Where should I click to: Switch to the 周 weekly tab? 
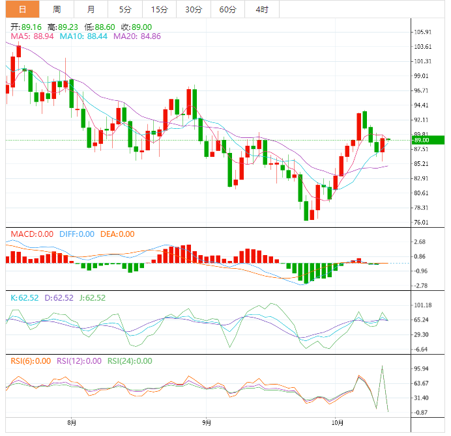tap(57, 9)
